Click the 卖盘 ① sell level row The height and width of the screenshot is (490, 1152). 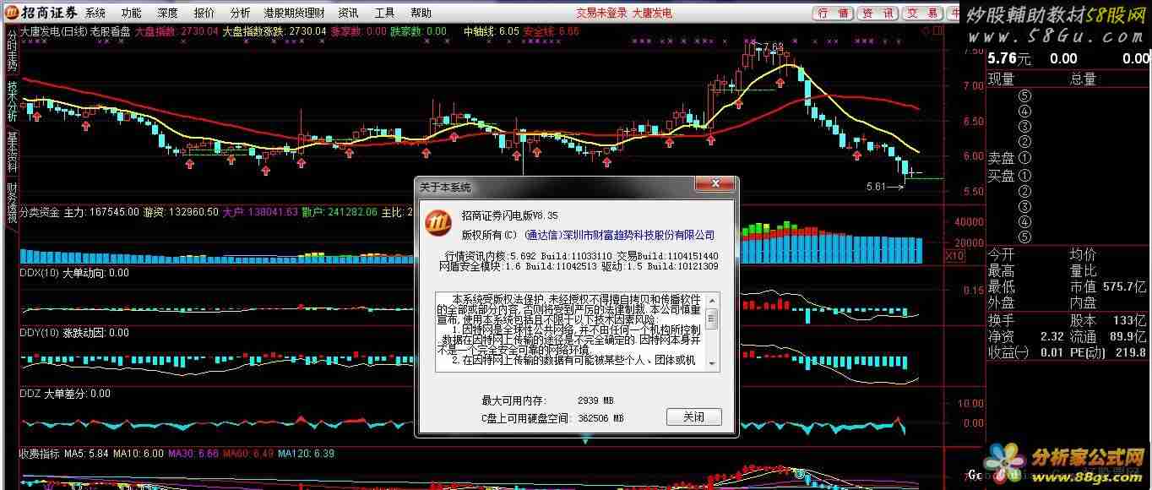pyautogui.click(x=1010, y=158)
